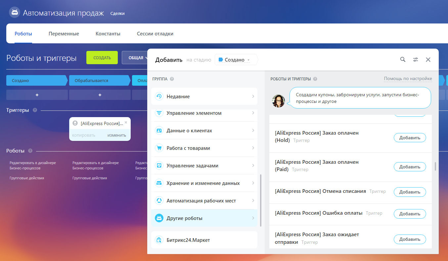Click the Управление задачами checklist icon

pyautogui.click(x=159, y=166)
